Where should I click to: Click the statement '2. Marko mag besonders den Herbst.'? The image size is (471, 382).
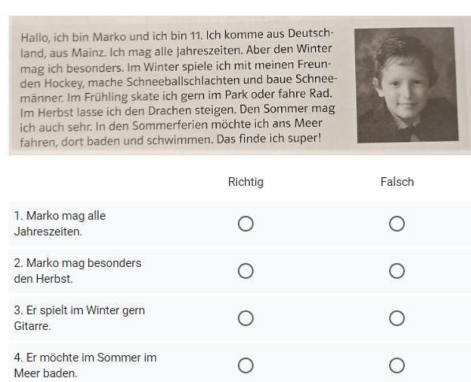77,271
